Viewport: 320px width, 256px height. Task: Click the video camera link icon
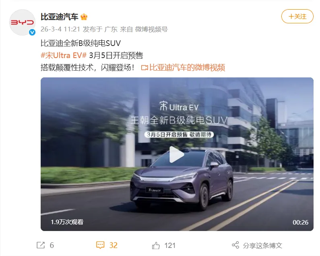[x=145, y=68]
